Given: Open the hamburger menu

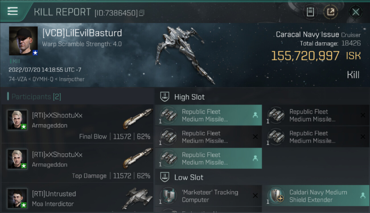Looking at the screenshot, I should pyautogui.click(x=13, y=11).
